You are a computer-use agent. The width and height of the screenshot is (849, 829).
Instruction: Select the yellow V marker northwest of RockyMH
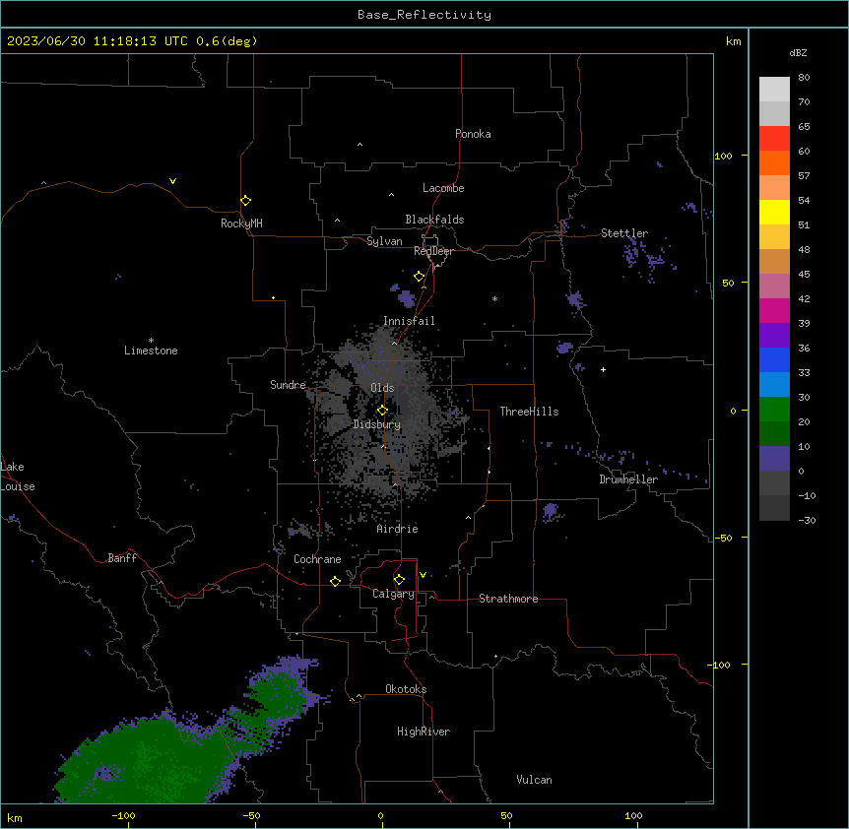[172, 181]
